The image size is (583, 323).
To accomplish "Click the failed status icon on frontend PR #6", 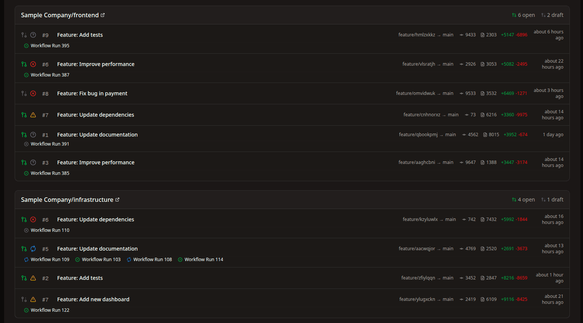I will coord(33,64).
